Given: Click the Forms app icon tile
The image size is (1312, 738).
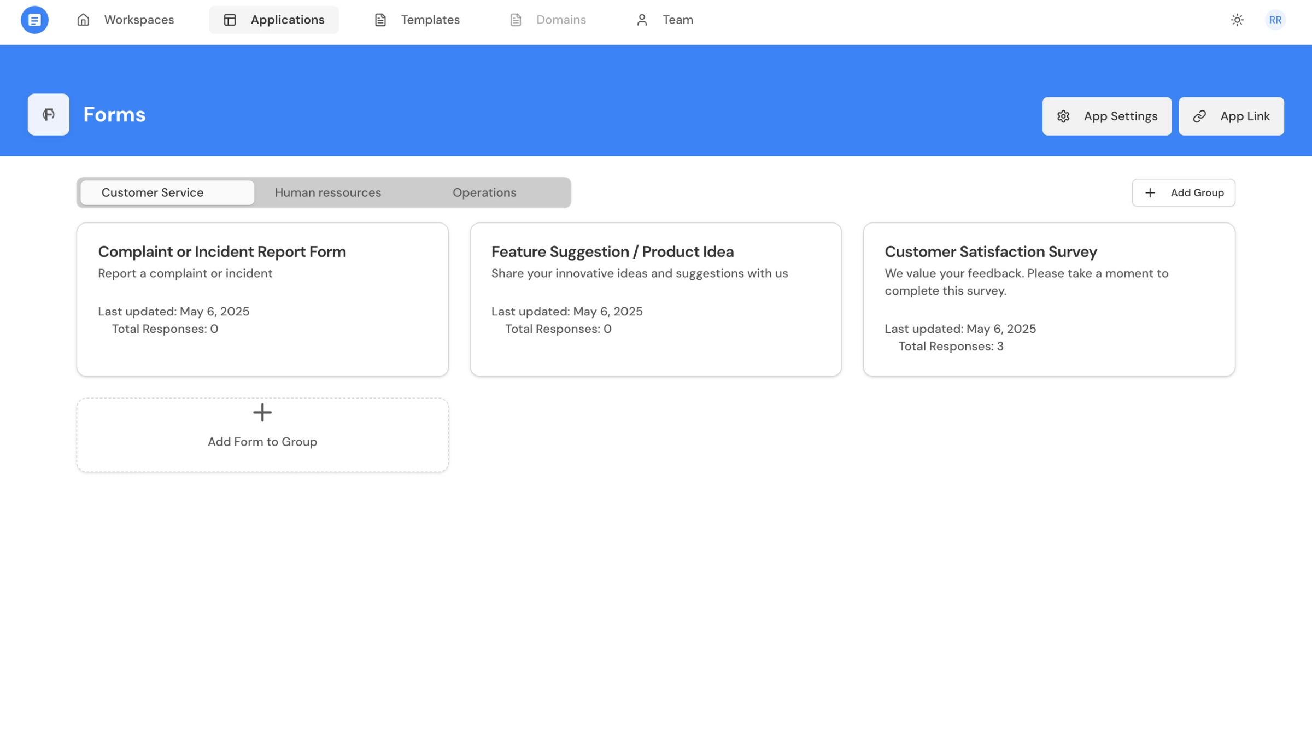Looking at the screenshot, I should pyautogui.click(x=49, y=114).
